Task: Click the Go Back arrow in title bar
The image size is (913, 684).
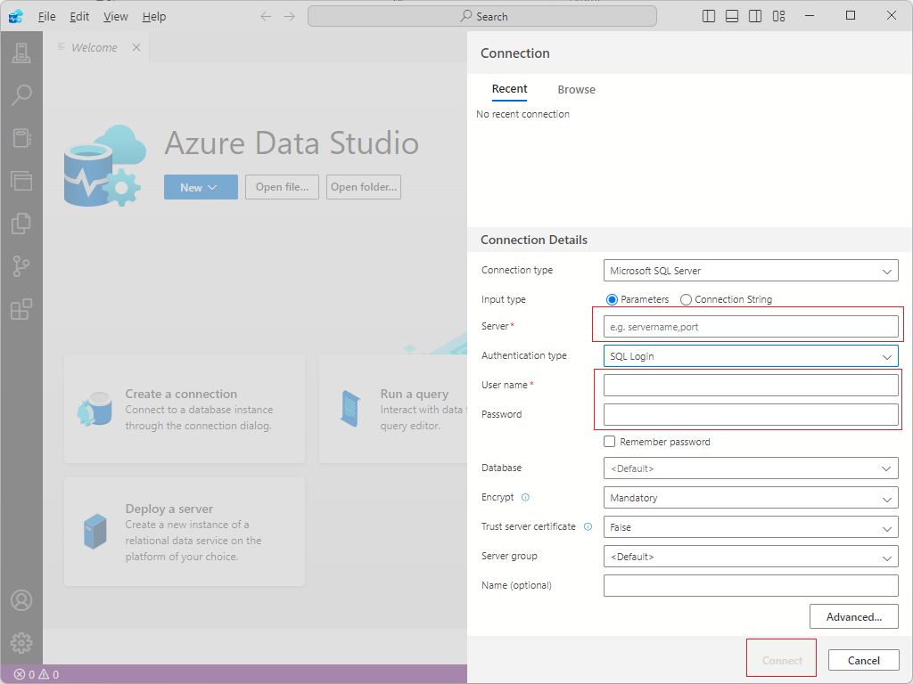Action: coord(266,16)
